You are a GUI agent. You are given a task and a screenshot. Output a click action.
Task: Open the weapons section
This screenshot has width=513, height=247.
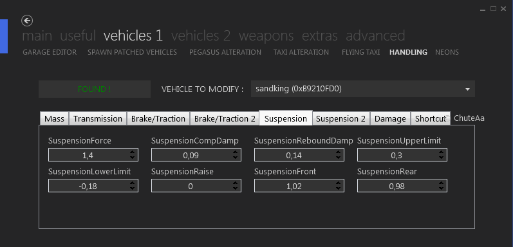tap(266, 35)
